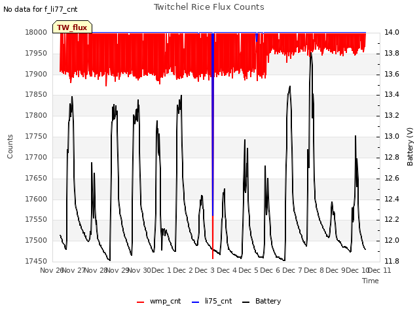Image resolution: width=419 pixels, height=314 pixels.
Task: Click chart title Twitchel Rice Flux Counts
Action: click(x=209, y=7)
